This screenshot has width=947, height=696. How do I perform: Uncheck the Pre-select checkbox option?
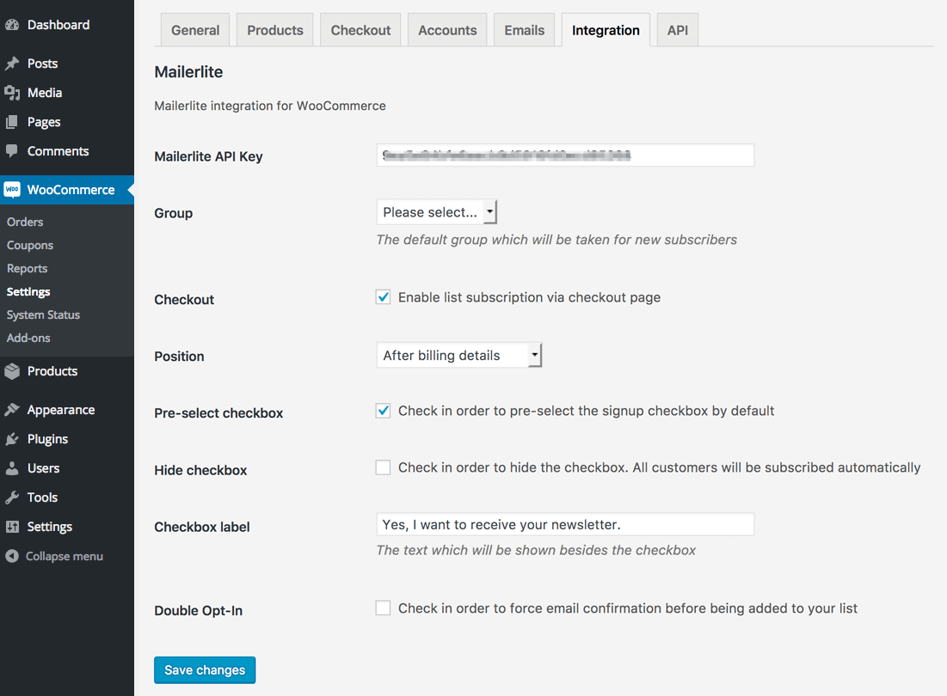[x=384, y=411]
